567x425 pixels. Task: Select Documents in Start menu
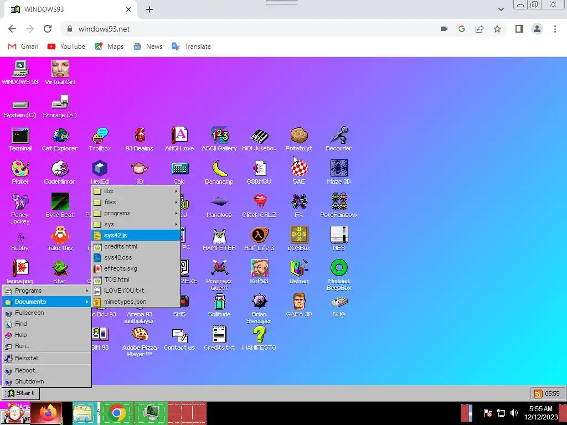(47, 302)
